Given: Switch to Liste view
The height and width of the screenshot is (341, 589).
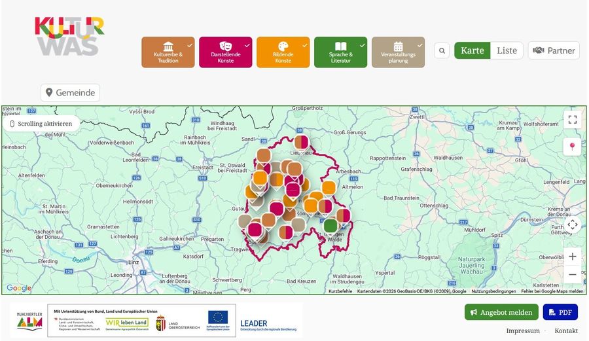Looking at the screenshot, I should [507, 50].
